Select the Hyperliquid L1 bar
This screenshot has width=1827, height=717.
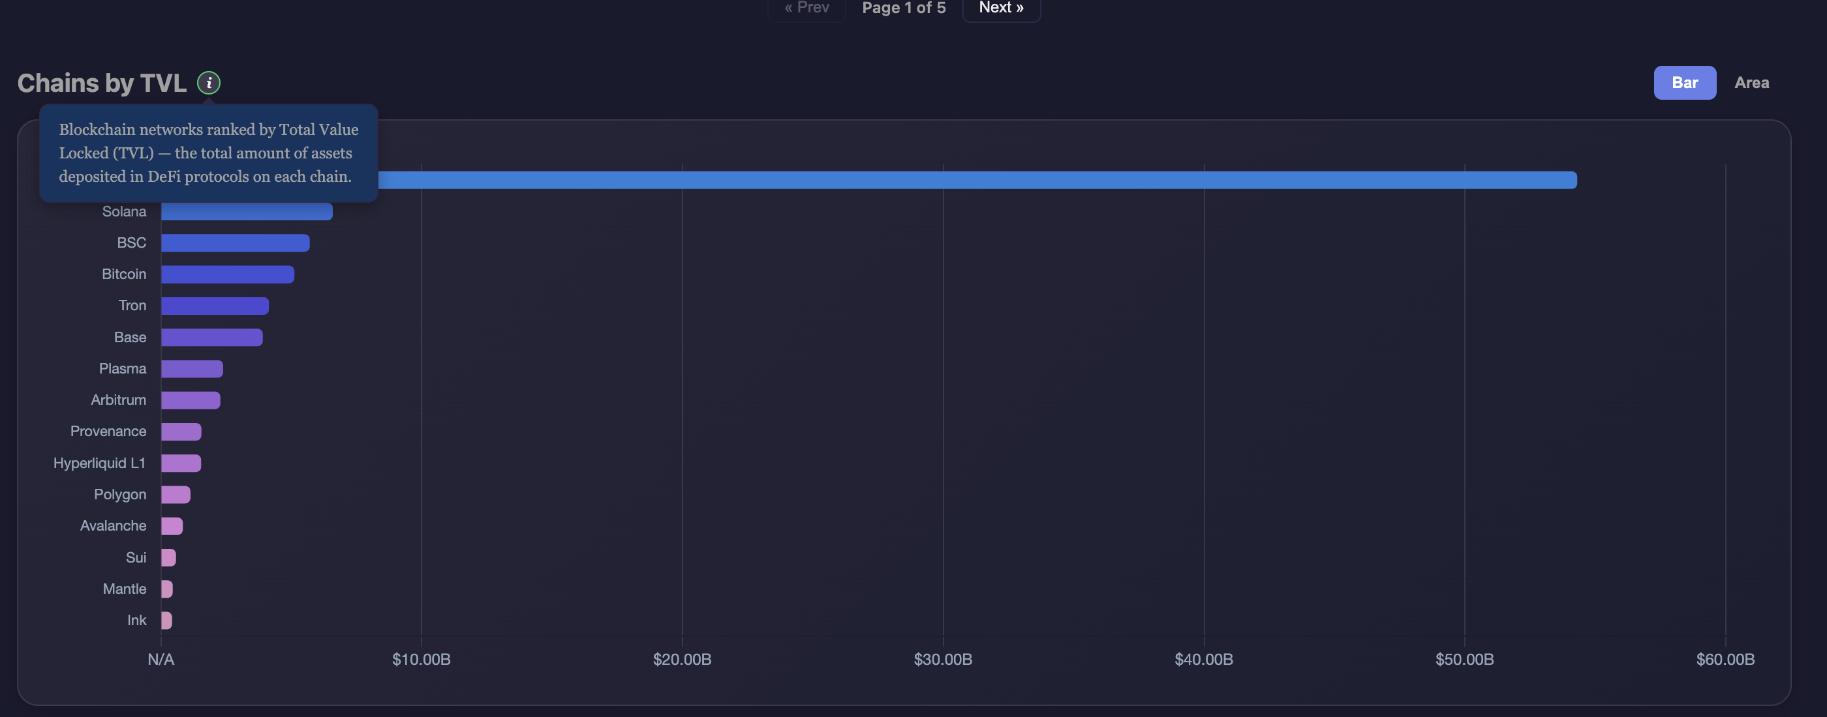(x=181, y=463)
